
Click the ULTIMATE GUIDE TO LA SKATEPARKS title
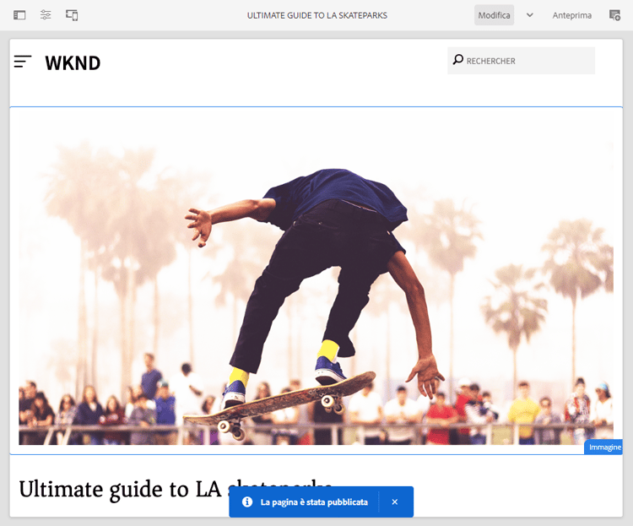[316, 15]
